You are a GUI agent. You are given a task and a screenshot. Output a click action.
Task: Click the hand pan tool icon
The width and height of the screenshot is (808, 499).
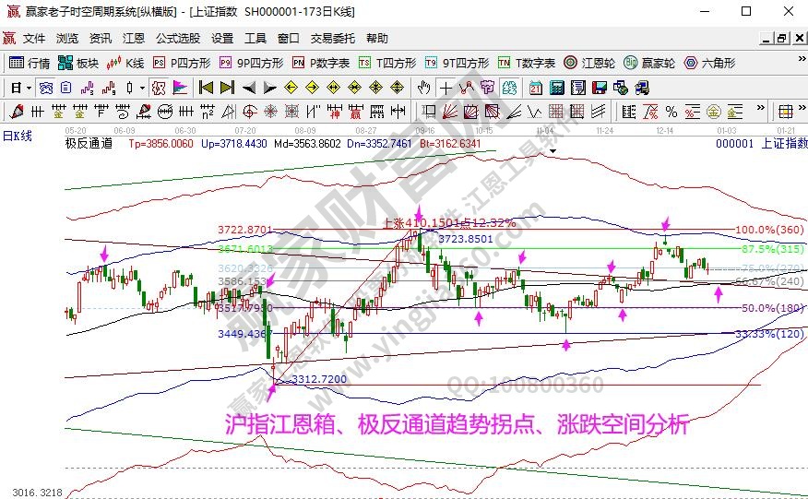423,88
